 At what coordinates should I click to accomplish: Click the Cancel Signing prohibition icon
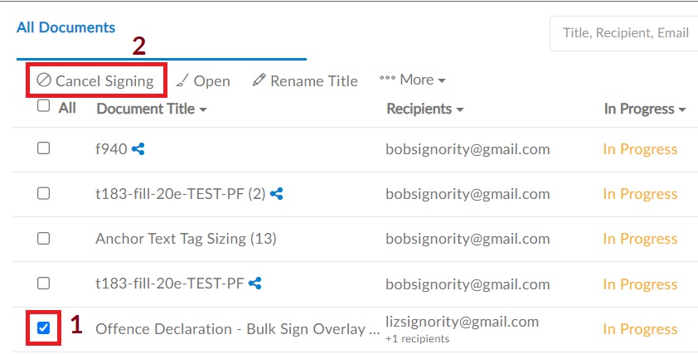[44, 80]
